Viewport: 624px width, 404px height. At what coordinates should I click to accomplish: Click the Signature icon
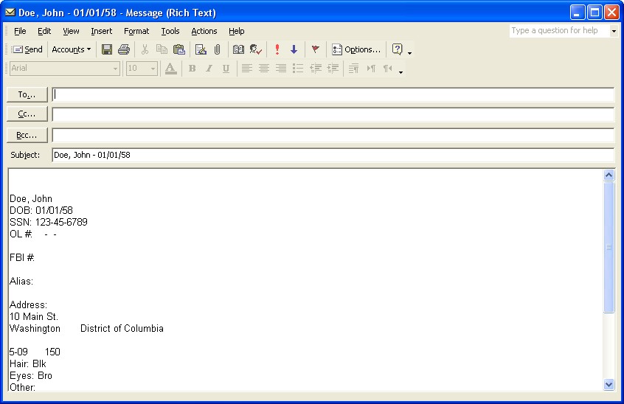(201, 49)
